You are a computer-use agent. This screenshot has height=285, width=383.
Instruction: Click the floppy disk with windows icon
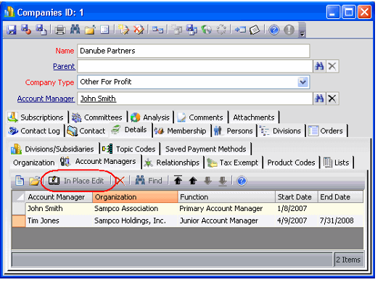[191, 30]
